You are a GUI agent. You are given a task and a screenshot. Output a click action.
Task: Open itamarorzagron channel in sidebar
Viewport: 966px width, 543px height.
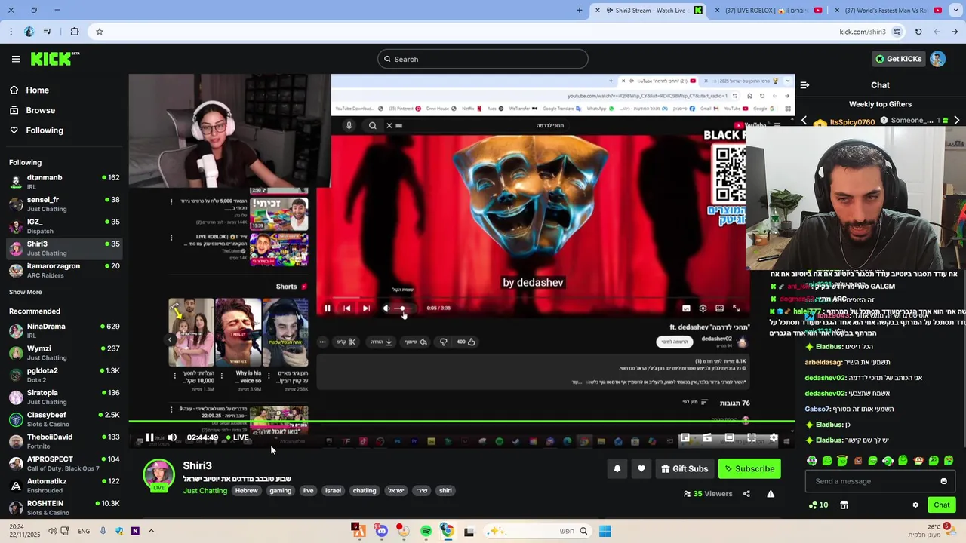[x=64, y=270]
